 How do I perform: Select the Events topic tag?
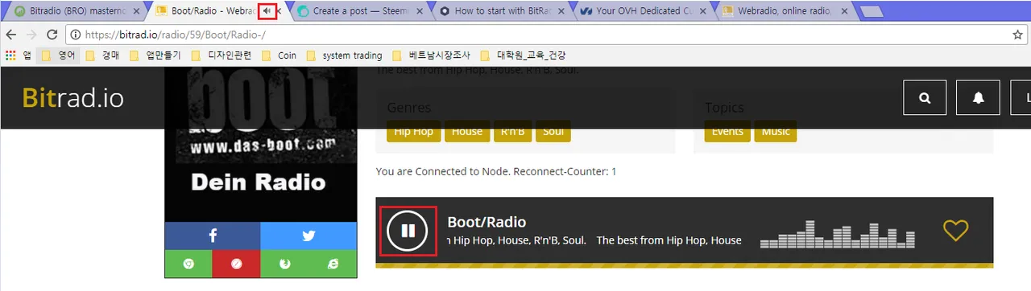[x=727, y=132]
